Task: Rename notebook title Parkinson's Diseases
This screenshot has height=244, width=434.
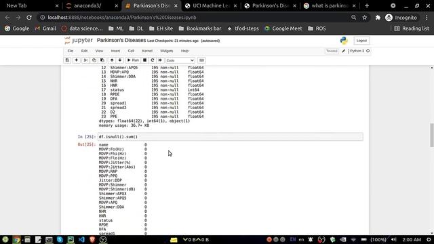Action: click(121, 41)
